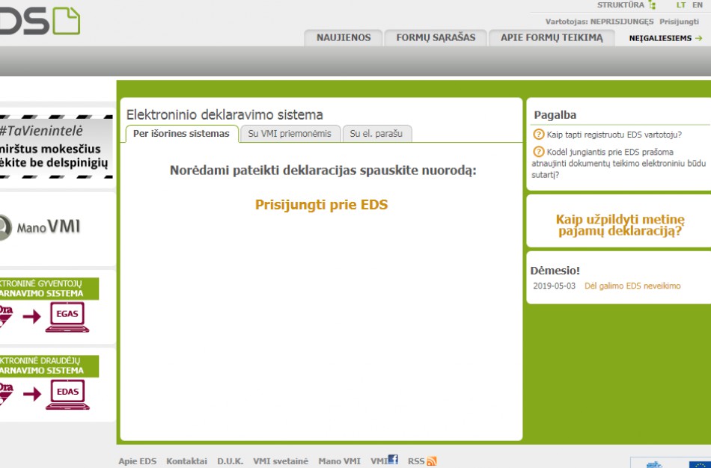Select the EGAS laptop icon

[66, 315]
